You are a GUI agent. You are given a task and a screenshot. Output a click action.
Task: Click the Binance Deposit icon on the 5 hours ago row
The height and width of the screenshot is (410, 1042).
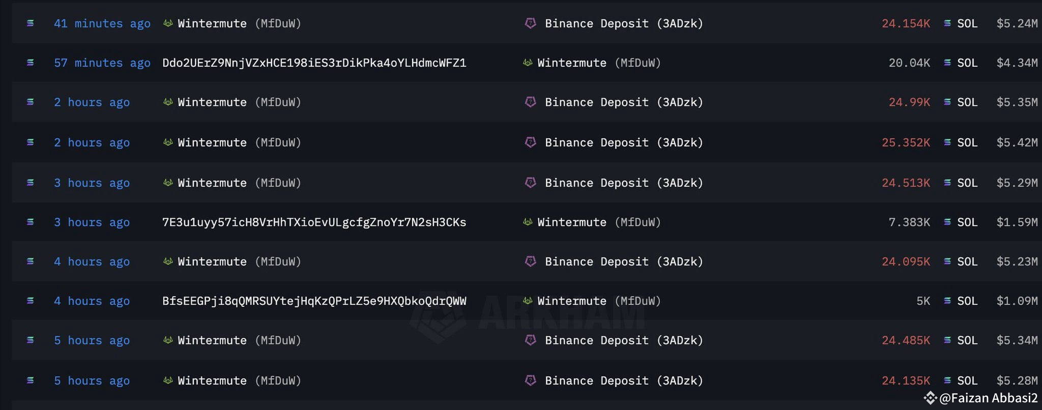[x=531, y=340]
